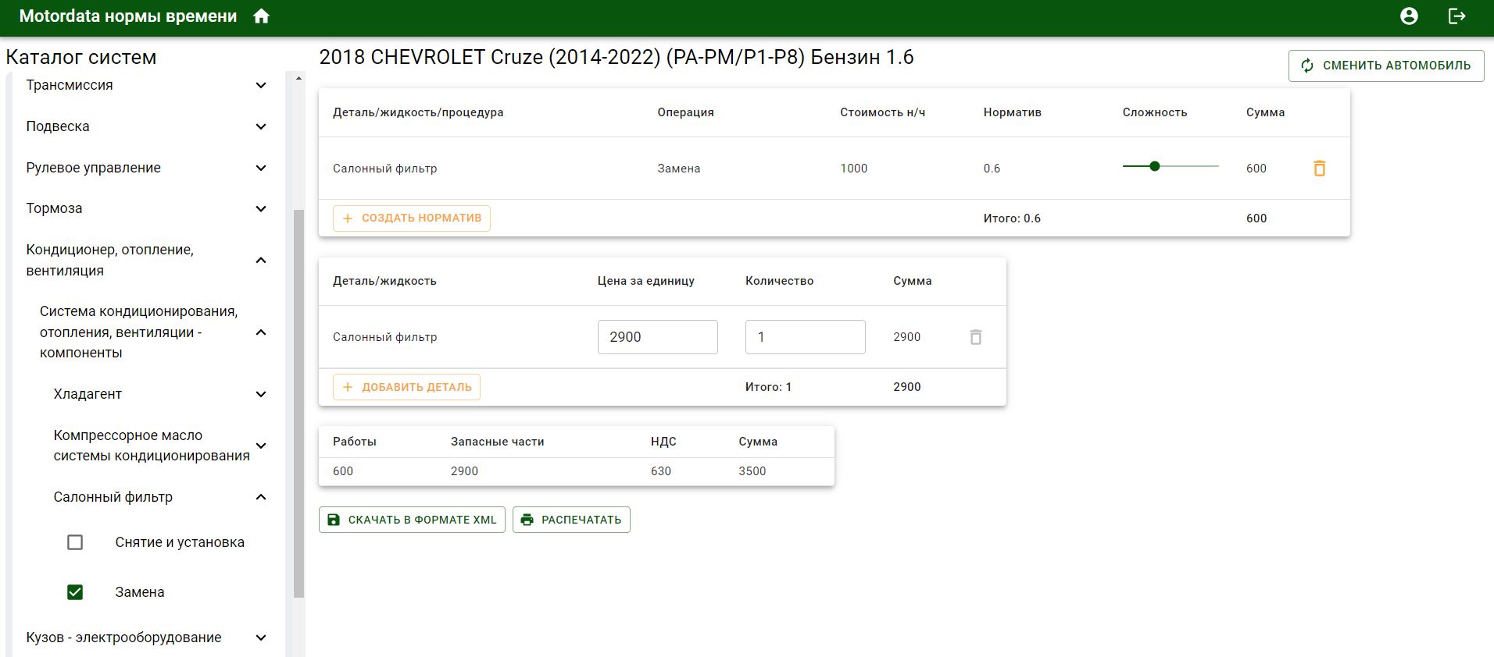Expand the Рулевое управление section
The width and height of the screenshot is (1494, 657).
click(261, 168)
